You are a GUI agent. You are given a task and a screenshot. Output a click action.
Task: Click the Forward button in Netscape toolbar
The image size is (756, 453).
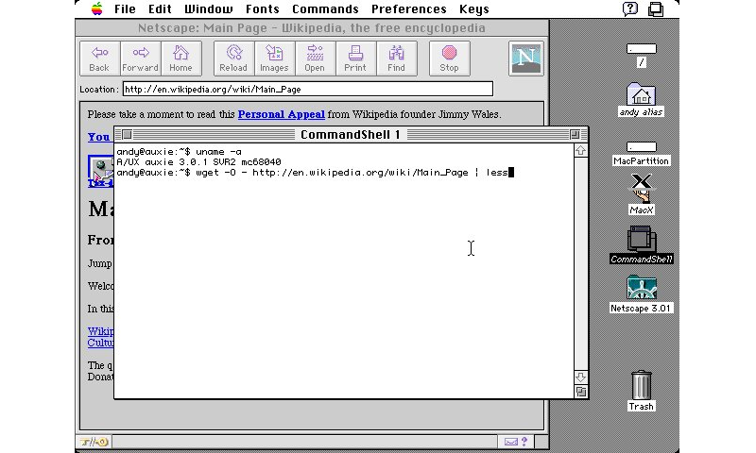(140, 59)
